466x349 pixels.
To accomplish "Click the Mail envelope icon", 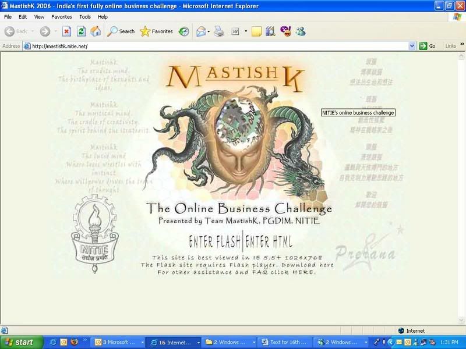I will tap(201, 31).
